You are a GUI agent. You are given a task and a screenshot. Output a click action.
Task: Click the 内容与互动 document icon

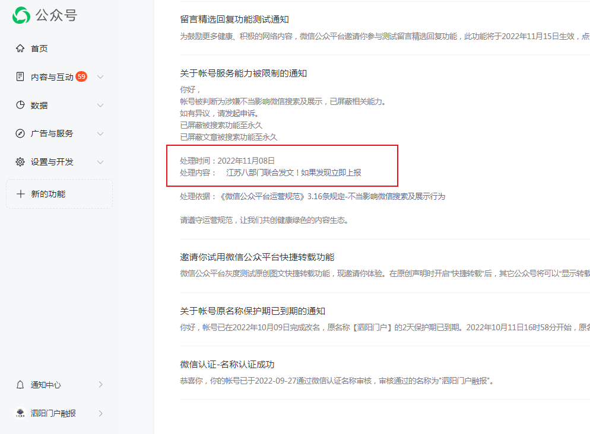tap(20, 76)
